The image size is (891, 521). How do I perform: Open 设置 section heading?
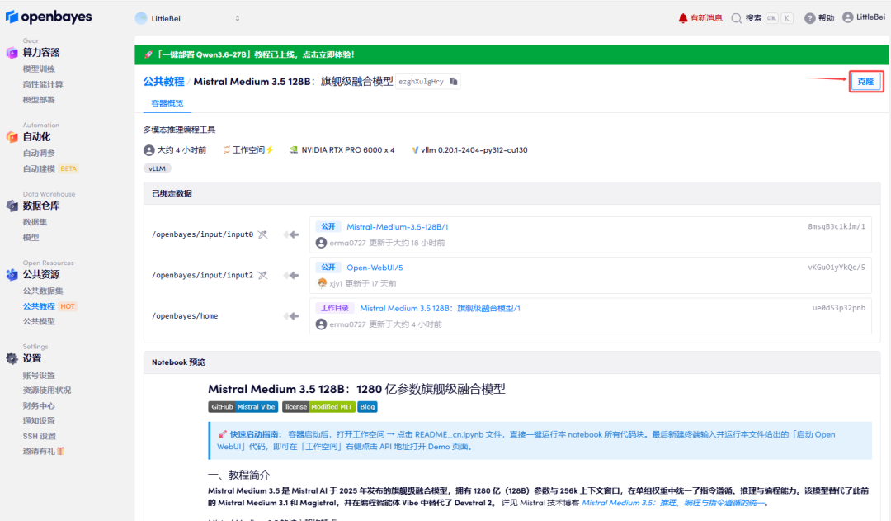(32, 358)
